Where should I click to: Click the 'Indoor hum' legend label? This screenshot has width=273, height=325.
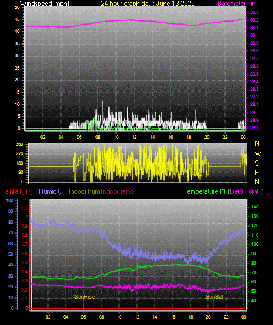pyautogui.click(x=84, y=191)
